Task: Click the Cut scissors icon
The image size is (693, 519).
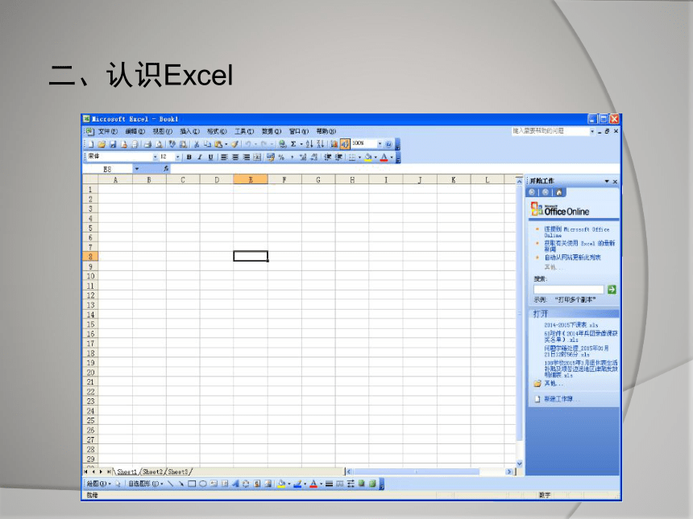Action: pos(197,144)
